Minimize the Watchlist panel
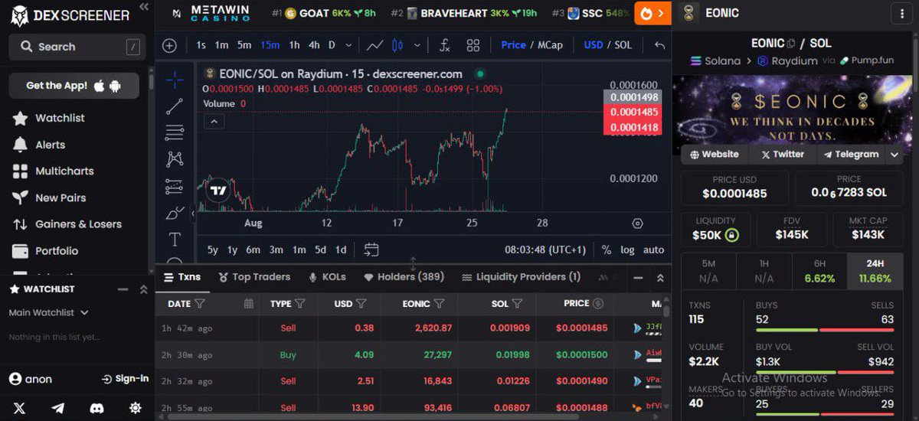The width and height of the screenshot is (919, 421). coord(123,289)
